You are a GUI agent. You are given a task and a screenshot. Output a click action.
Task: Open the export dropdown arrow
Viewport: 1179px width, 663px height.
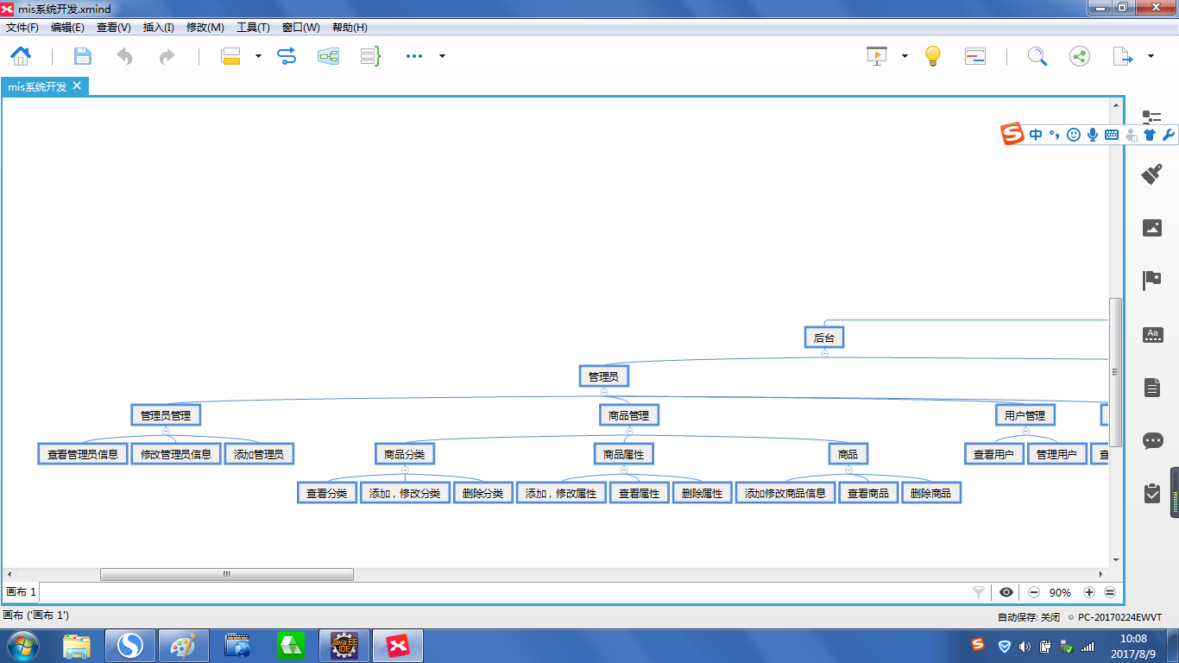[x=1151, y=56]
